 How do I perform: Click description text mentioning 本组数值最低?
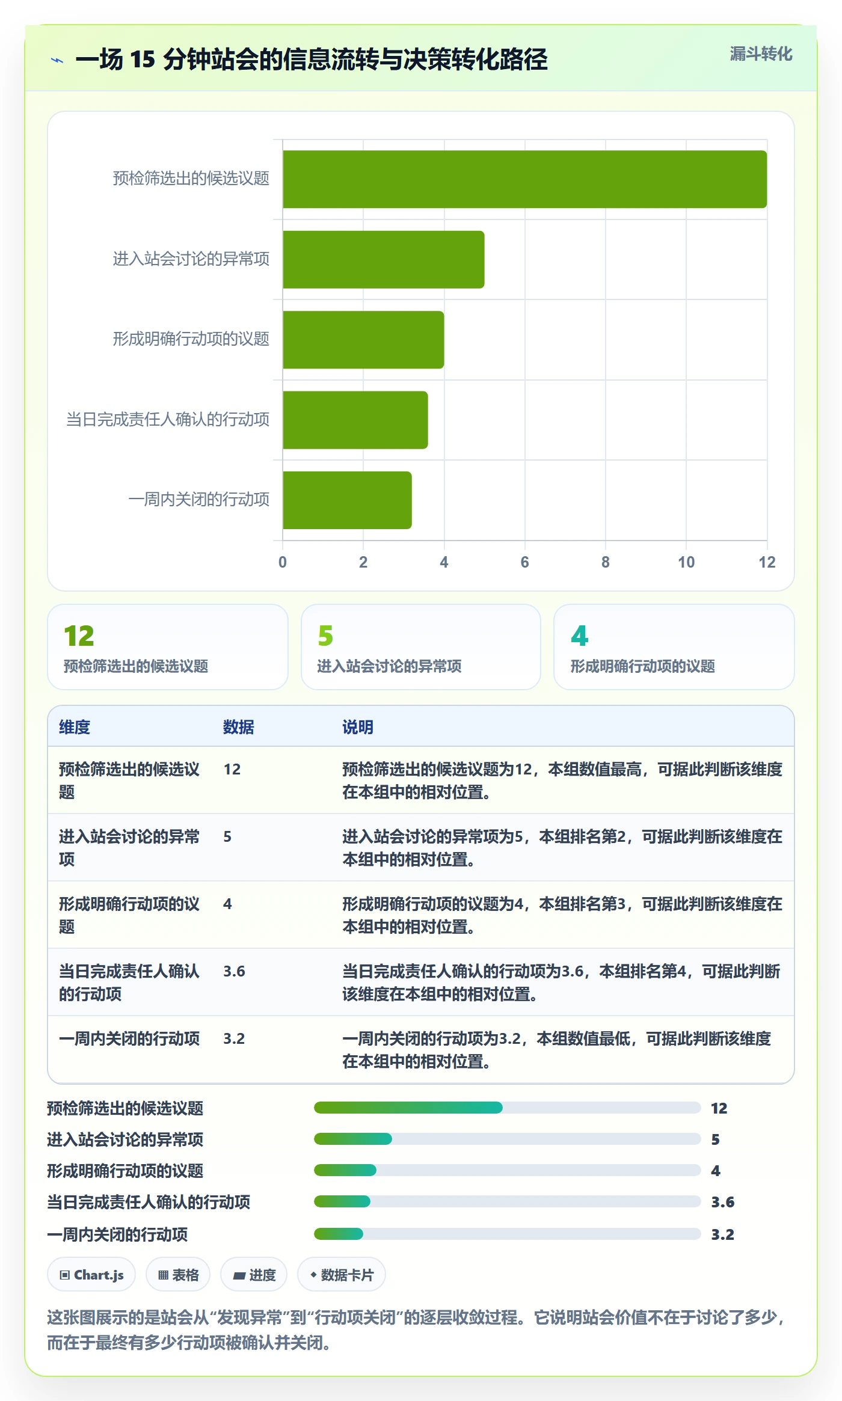[x=557, y=1050]
